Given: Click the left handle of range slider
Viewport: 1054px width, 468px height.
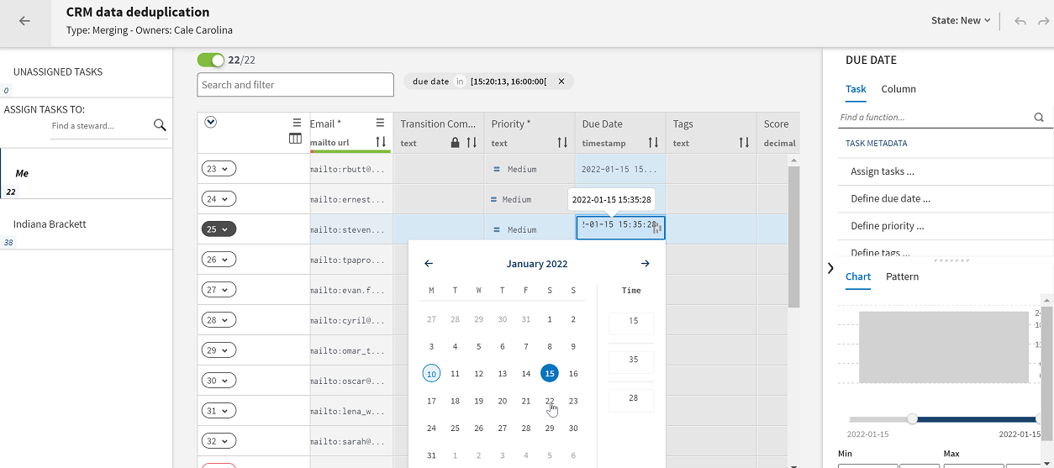Looking at the screenshot, I should (x=912, y=418).
